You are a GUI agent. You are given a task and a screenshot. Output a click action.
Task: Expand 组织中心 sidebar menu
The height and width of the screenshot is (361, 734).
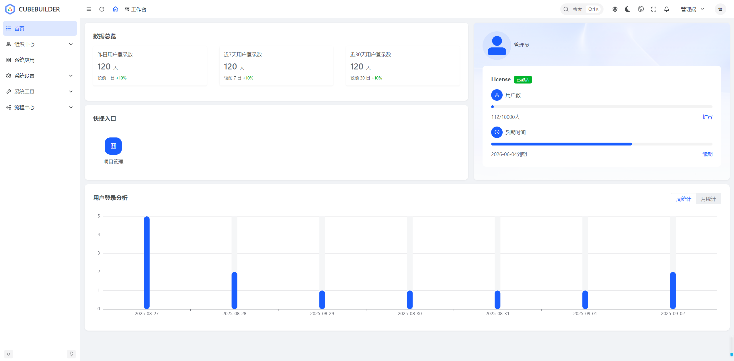tap(40, 44)
